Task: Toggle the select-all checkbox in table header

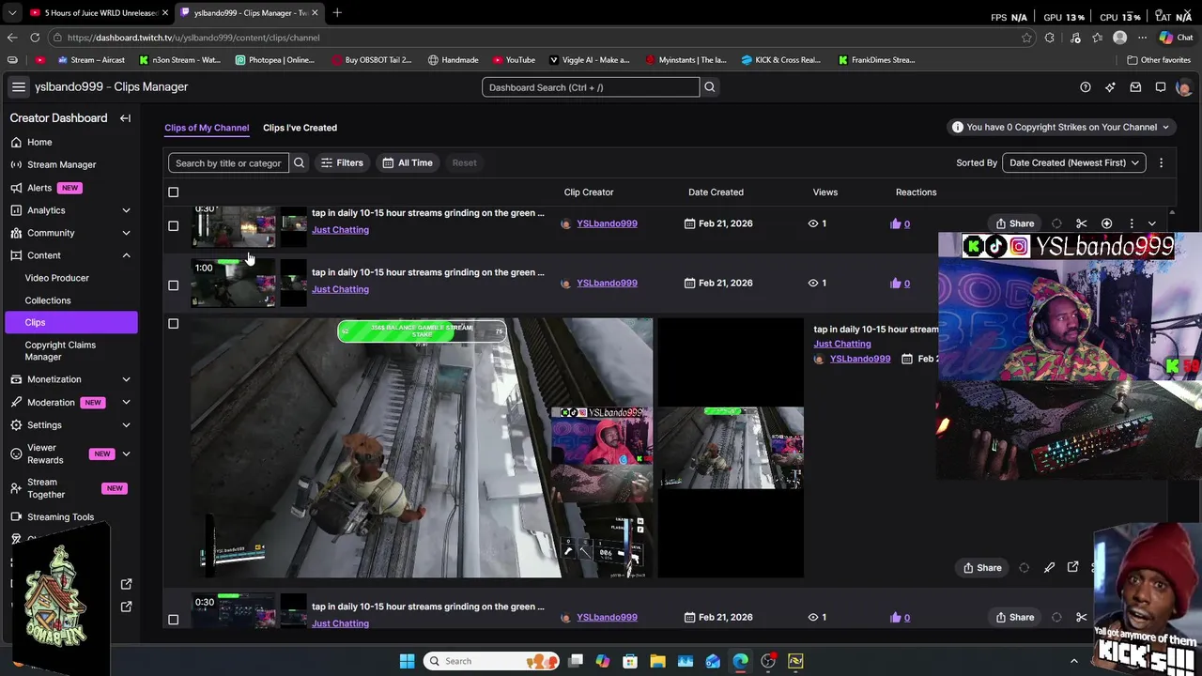Action: 173,192
